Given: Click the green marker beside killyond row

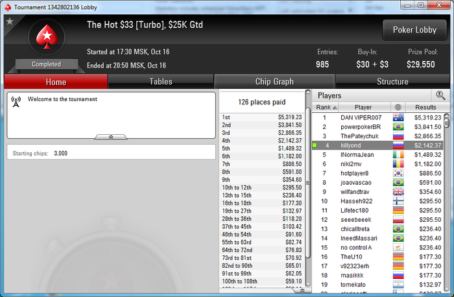Looking at the screenshot, I should pos(315,145).
